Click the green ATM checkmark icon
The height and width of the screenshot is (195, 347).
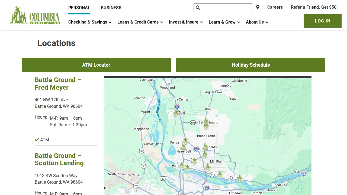click(x=37, y=140)
